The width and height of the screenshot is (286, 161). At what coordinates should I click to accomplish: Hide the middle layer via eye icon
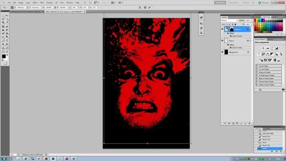pyautogui.click(x=223, y=41)
